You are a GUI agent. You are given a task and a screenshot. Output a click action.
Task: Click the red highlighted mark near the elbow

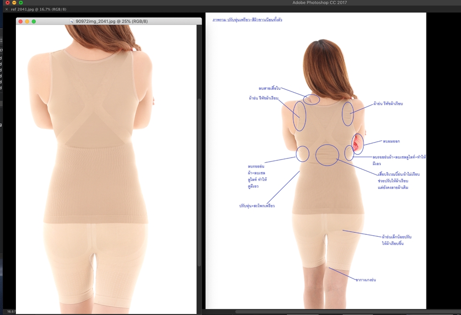click(x=356, y=143)
